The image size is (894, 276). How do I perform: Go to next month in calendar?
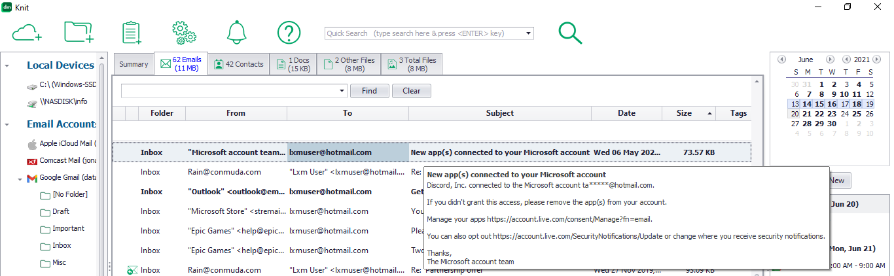point(831,59)
